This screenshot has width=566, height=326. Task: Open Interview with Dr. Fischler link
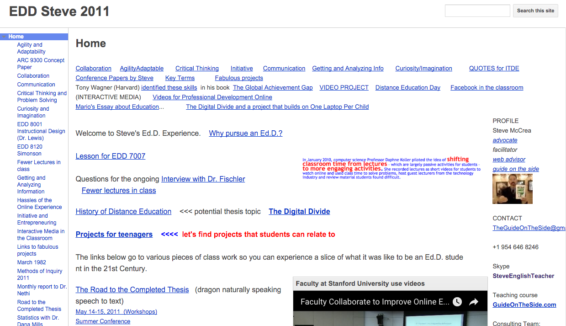point(203,179)
